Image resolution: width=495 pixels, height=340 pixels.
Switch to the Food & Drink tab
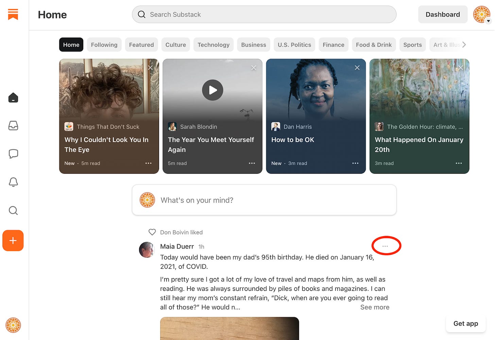tap(374, 45)
